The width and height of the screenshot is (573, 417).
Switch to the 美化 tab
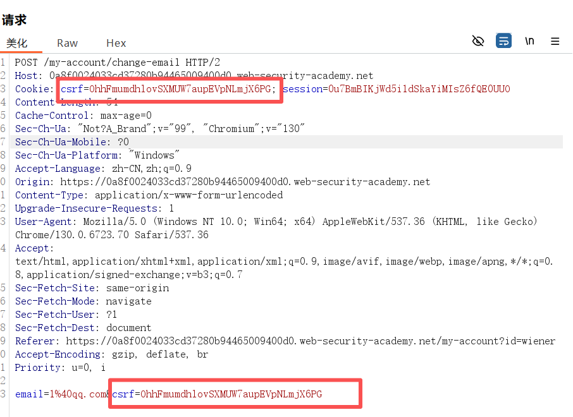pos(17,43)
